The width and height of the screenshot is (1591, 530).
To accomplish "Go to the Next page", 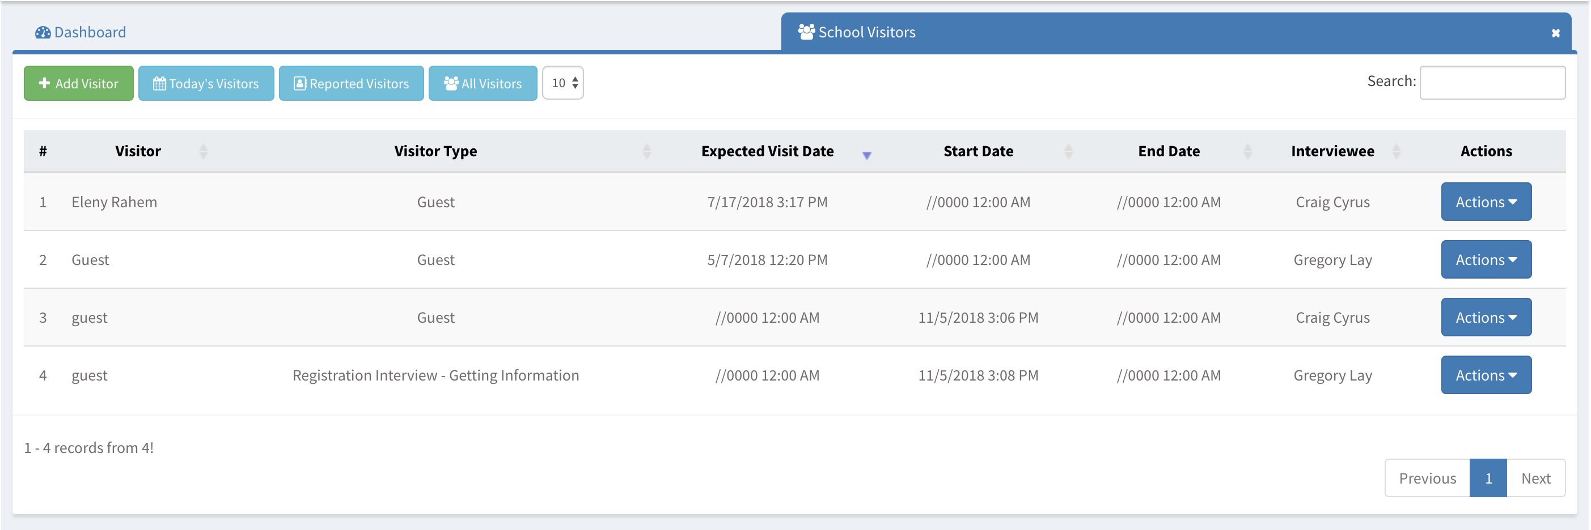I will tap(1535, 478).
